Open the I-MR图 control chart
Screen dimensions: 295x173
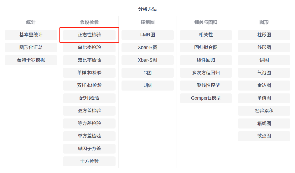pyautogui.click(x=147, y=35)
